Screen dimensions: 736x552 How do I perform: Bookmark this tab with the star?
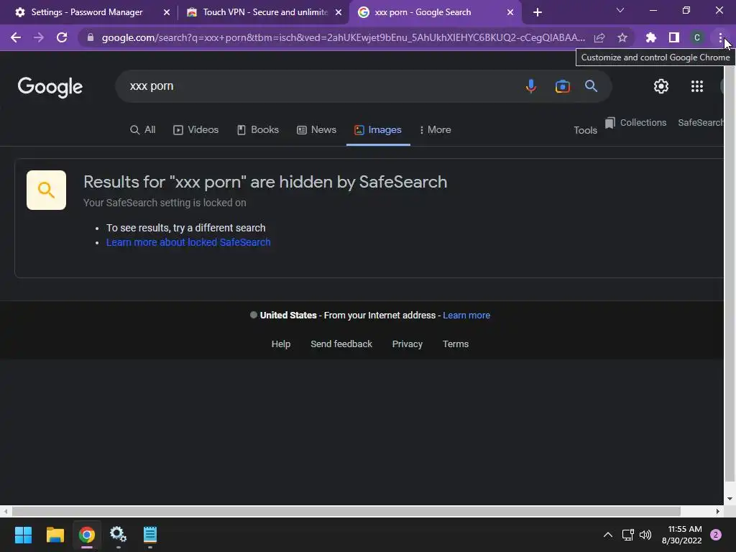[622, 37]
